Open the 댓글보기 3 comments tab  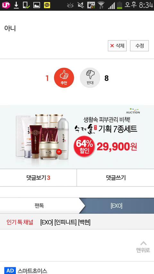[x=38, y=178]
